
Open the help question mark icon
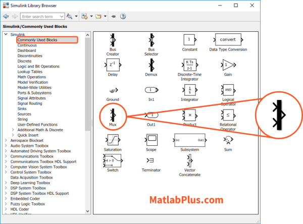click(123, 16)
